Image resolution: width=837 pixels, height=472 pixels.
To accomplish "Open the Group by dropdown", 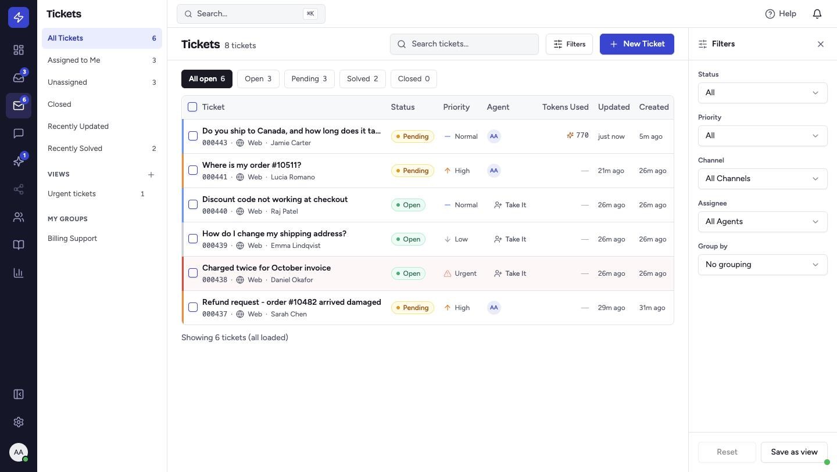I will 763,265.
